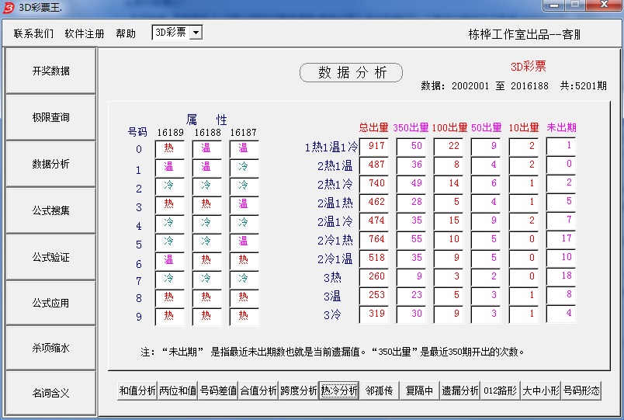Screen dimensions: 624x420
Task: Open the 大中小形 tab
Action: [540, 390]
